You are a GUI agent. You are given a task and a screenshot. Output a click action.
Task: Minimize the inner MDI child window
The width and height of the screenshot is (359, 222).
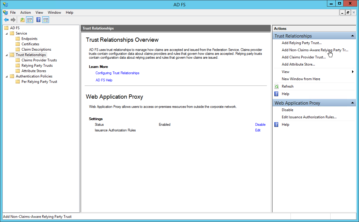click(x=343, y=13)
